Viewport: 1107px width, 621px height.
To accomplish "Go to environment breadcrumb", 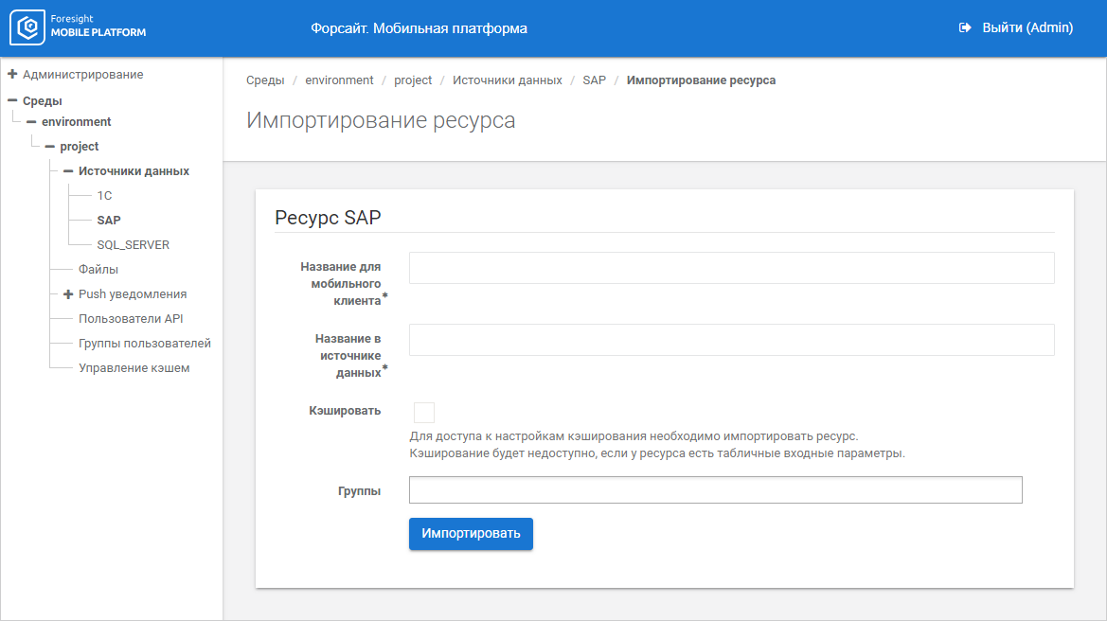I will pos(339,80).
